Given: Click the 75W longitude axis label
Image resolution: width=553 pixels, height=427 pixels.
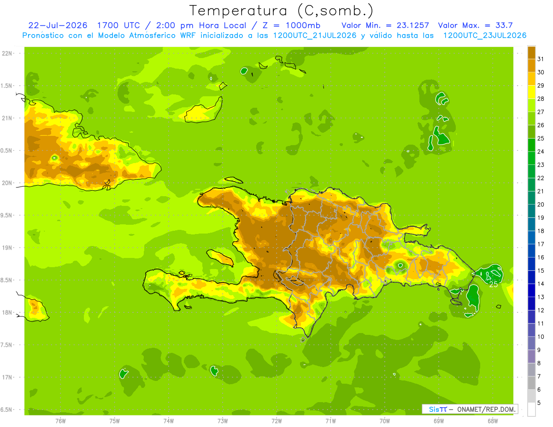Looking at the screenshot, I should (x=115, y=421).
